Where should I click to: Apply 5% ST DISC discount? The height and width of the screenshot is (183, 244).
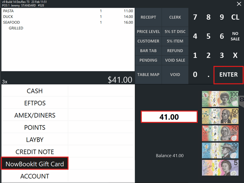(x=175, y=32)
